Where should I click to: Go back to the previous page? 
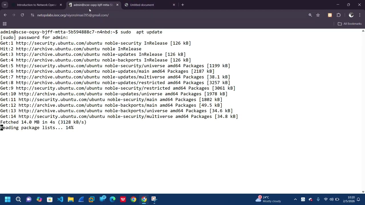pos(5,15)
